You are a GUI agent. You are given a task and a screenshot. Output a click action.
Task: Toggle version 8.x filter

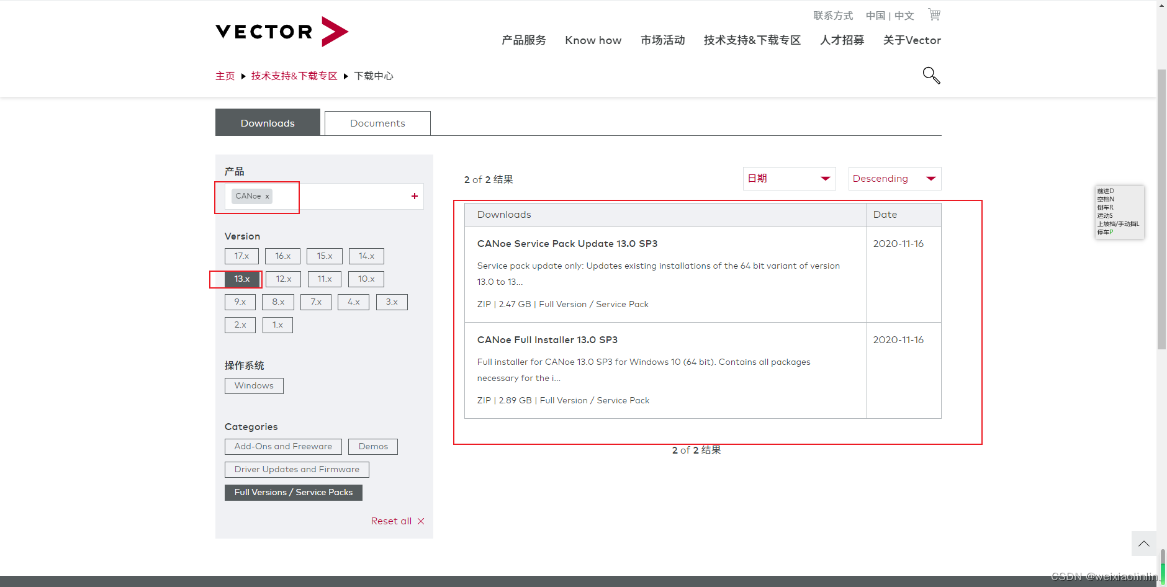point(278,302)
